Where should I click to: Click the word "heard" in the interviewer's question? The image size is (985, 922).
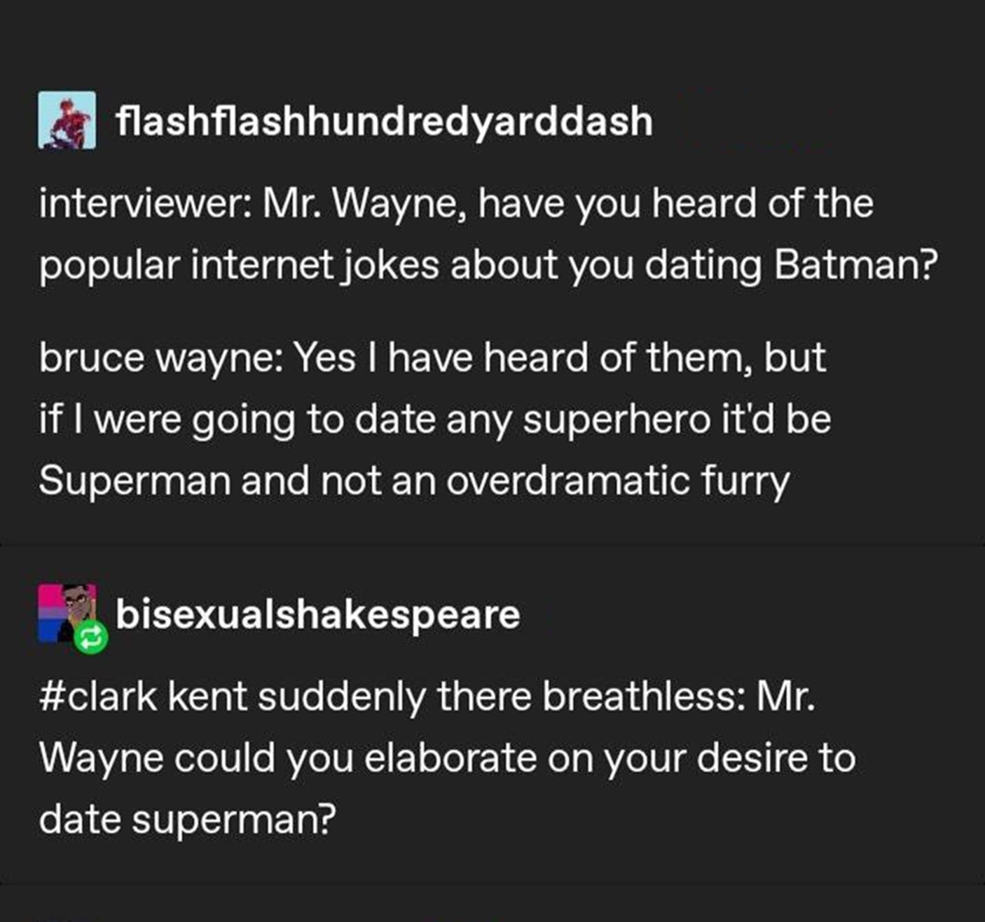[x=703, y=204]
